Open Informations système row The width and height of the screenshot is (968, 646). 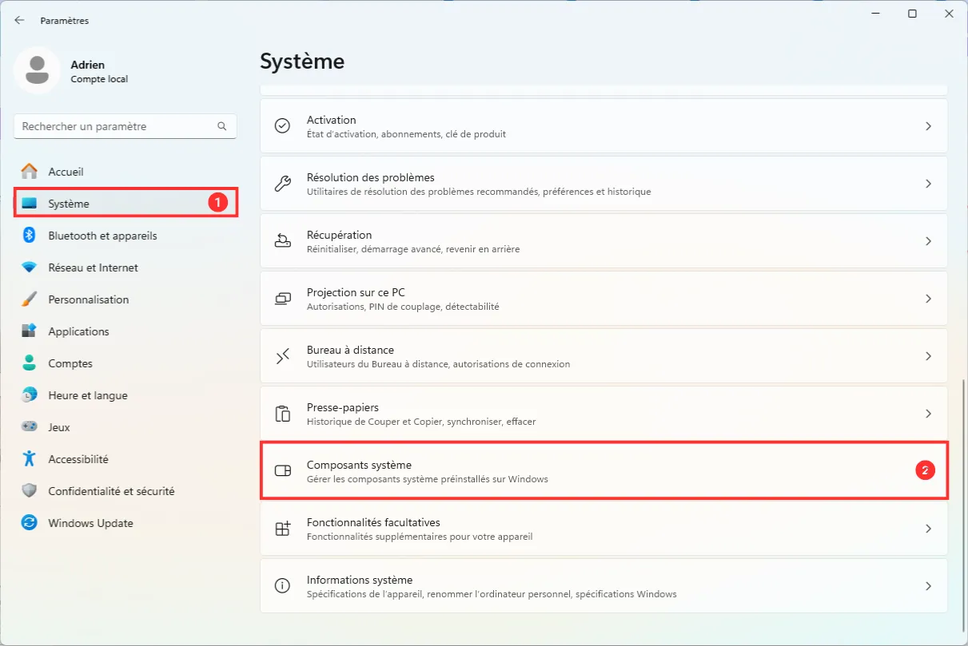click(604, 586)
